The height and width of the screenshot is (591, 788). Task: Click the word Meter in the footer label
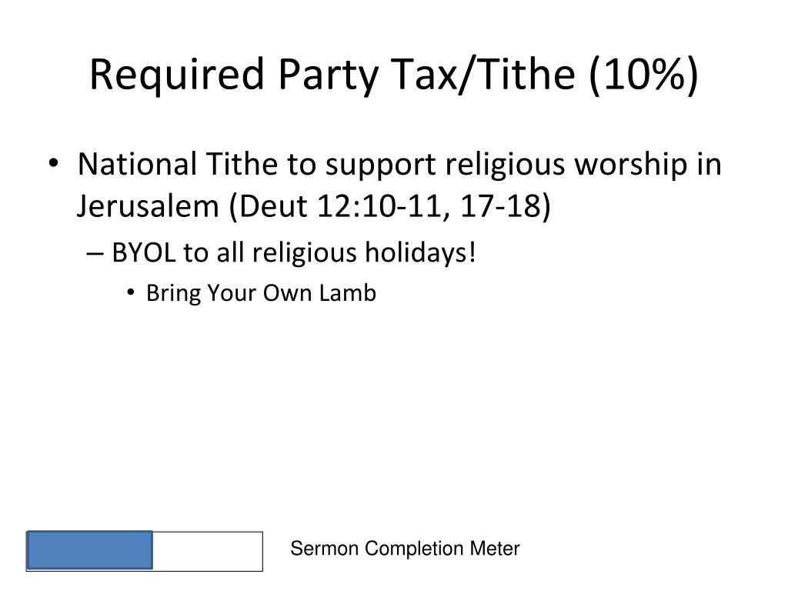coord(495,548)
